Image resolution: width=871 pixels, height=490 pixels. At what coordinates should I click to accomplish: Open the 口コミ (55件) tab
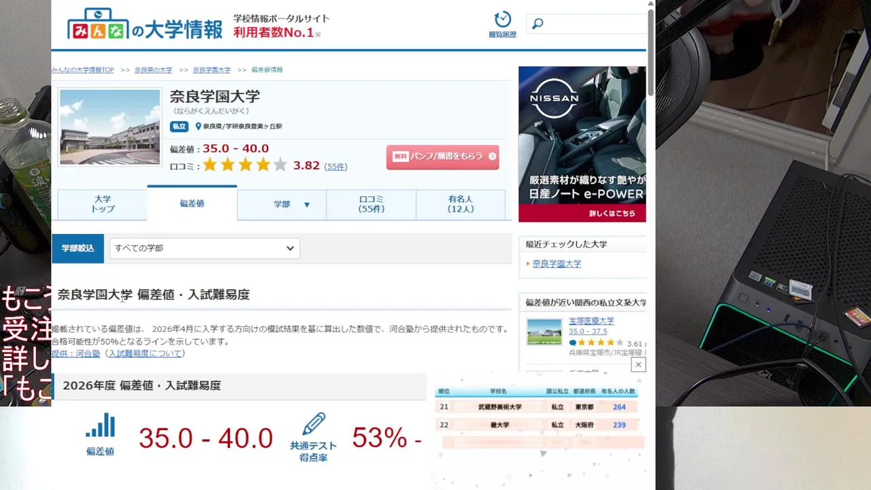(x=372, y=204)
